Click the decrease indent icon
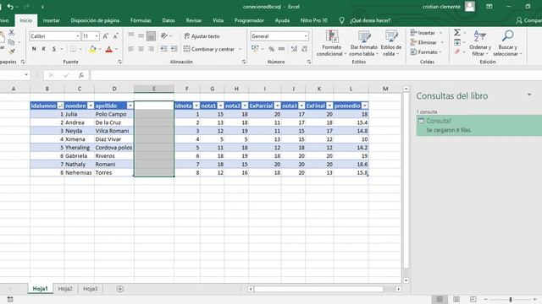 (x=163, y=49)
